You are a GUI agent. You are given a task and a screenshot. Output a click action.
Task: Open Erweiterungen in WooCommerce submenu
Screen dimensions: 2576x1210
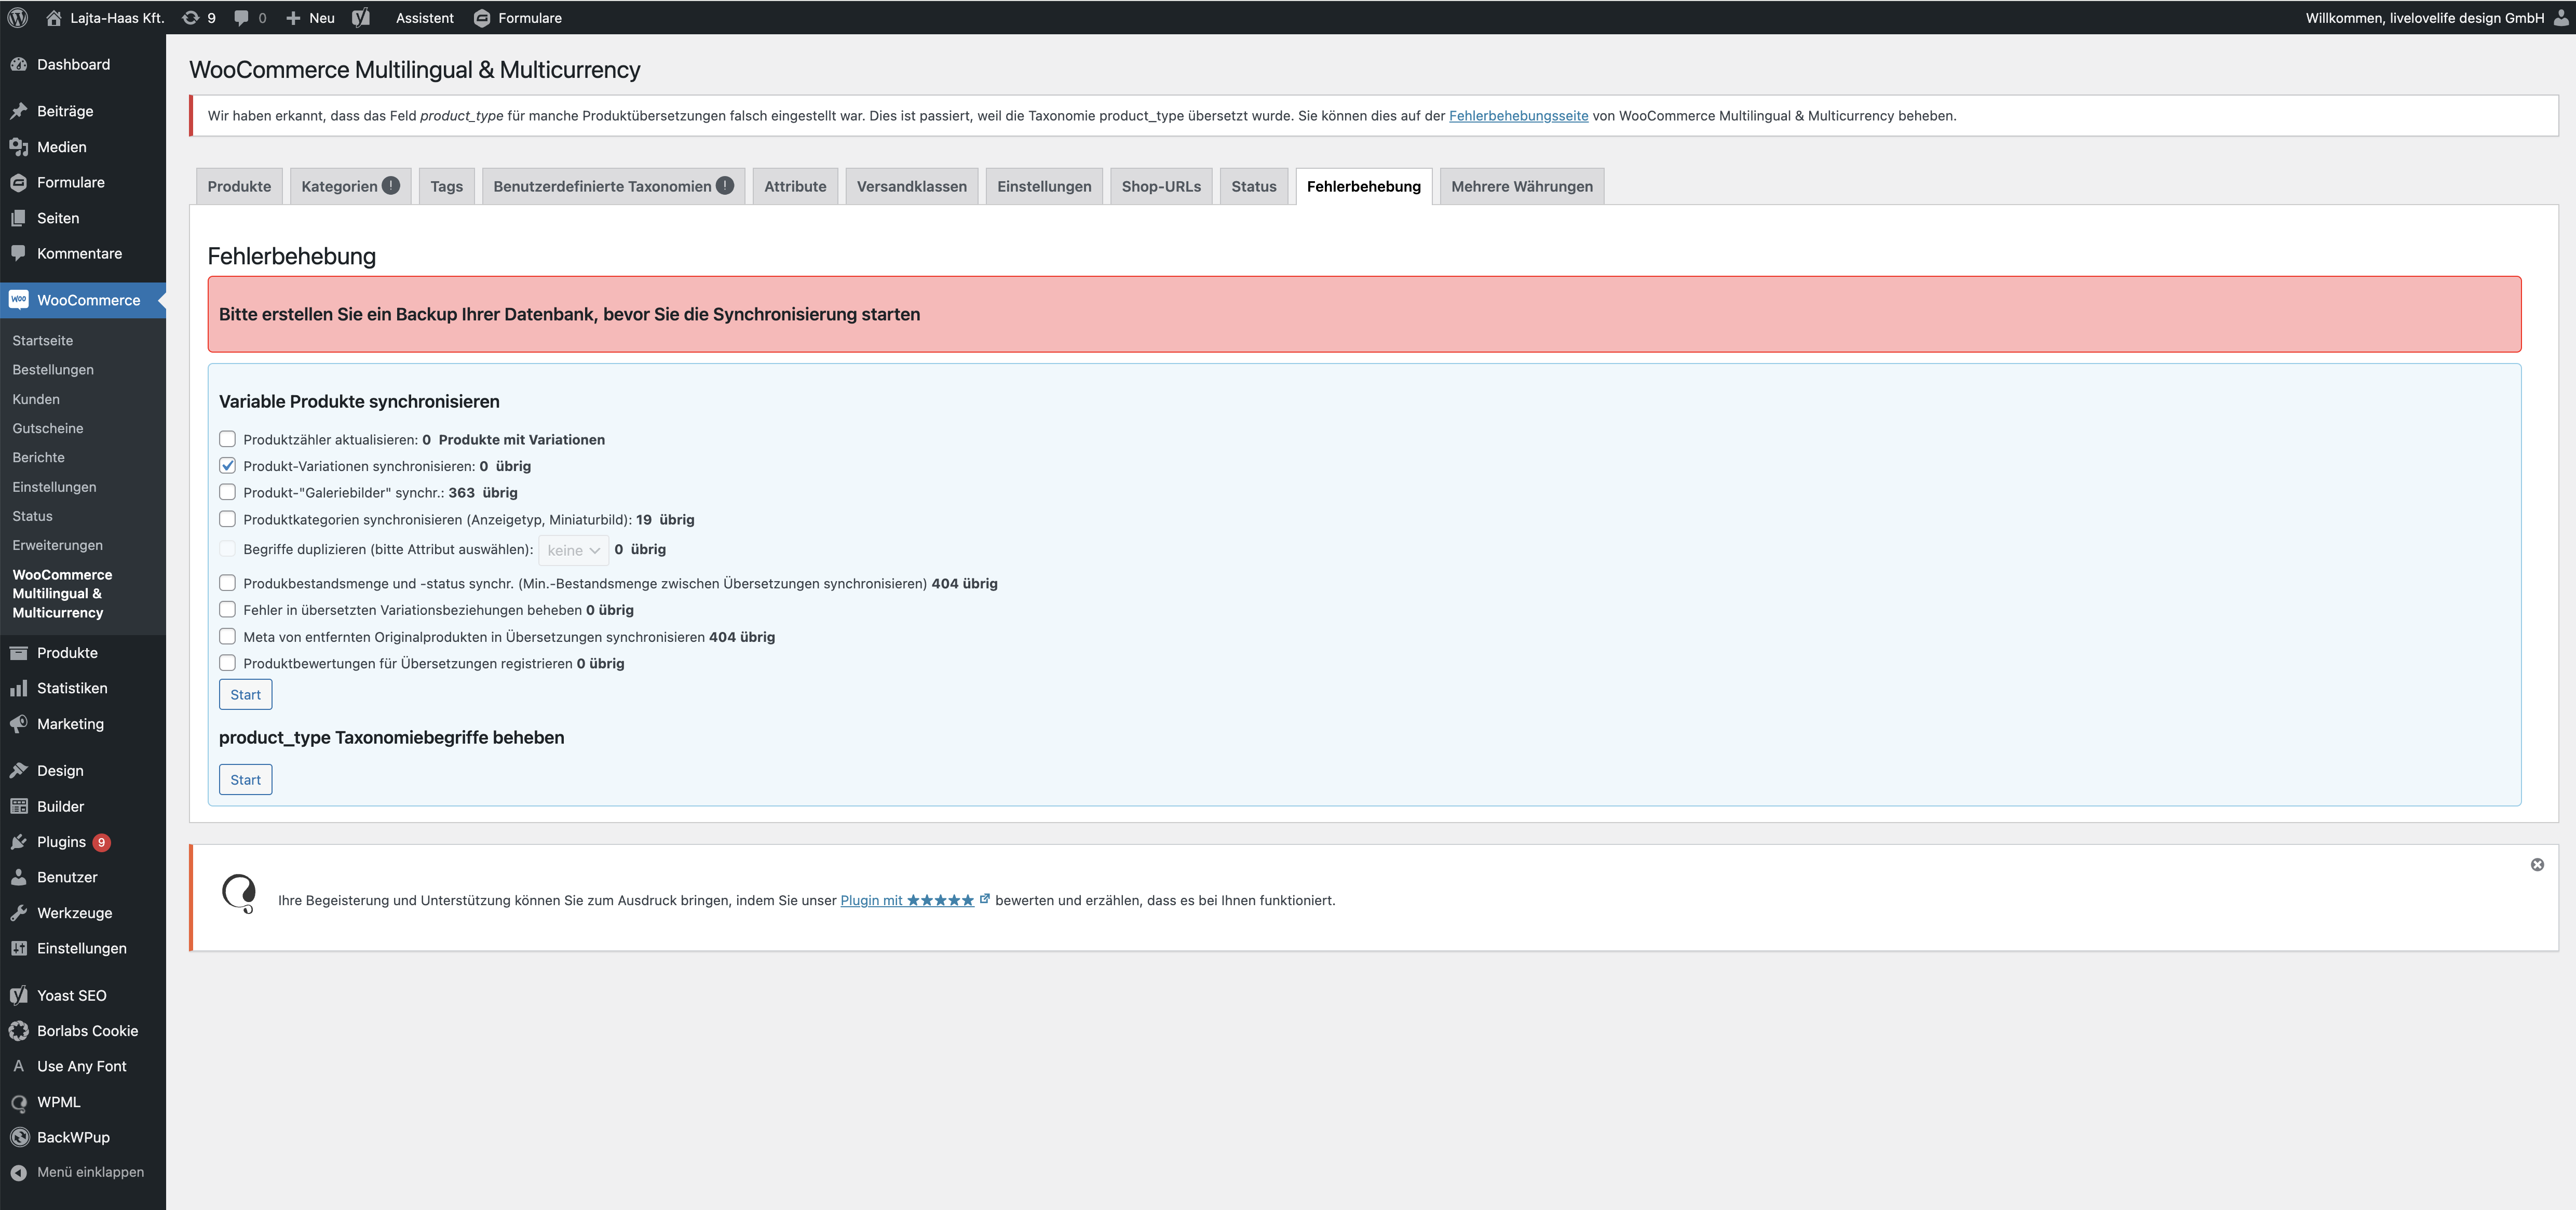pyautogui.click(x=57, y=545)
